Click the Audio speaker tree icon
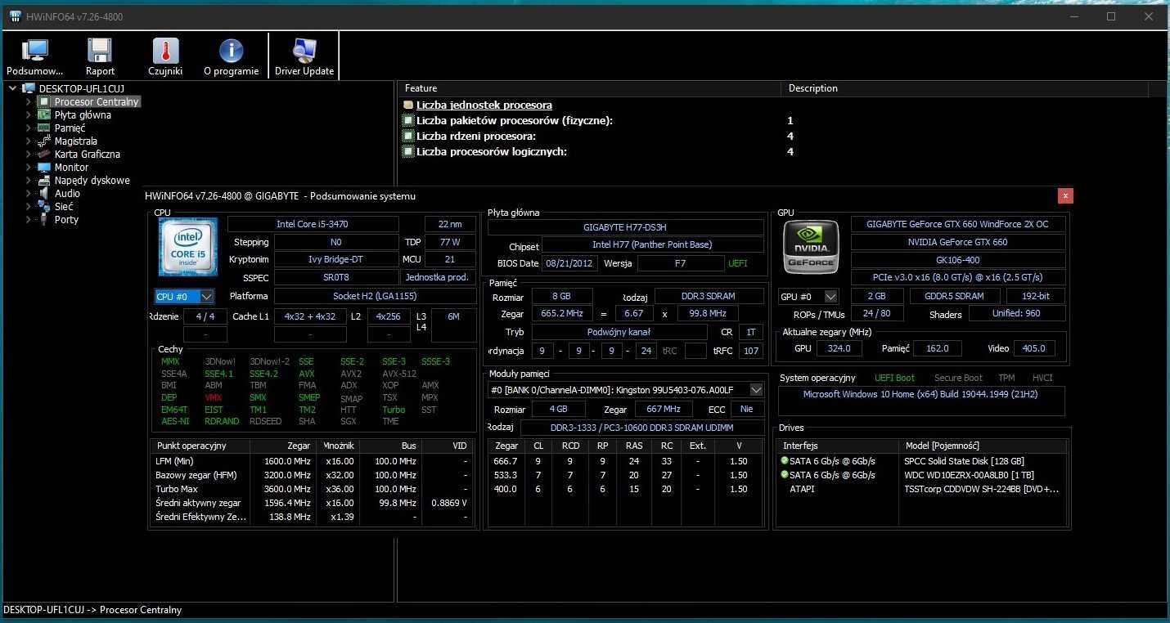 [x=44, y=194]
